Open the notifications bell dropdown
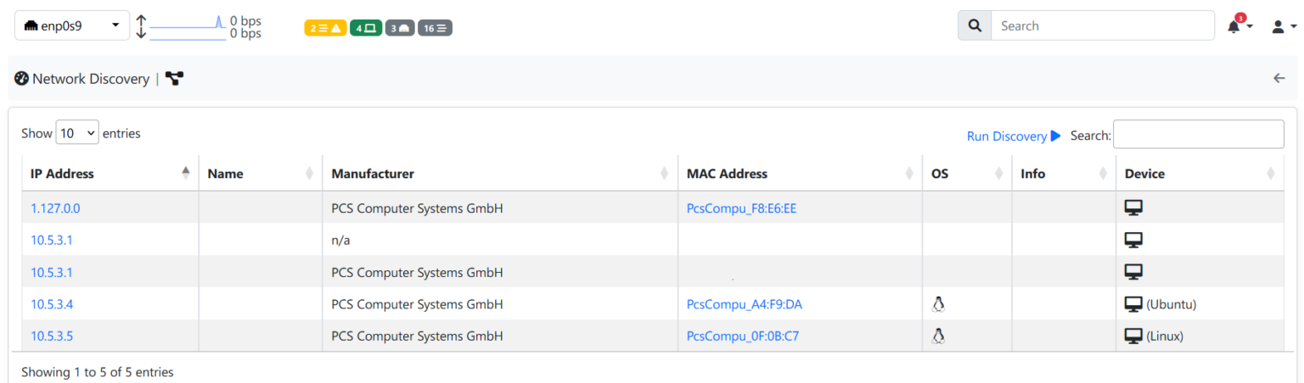Image resolution: width=1304 pixels, height=383 pixels. pyautogui.click(x=1239, y=26)
